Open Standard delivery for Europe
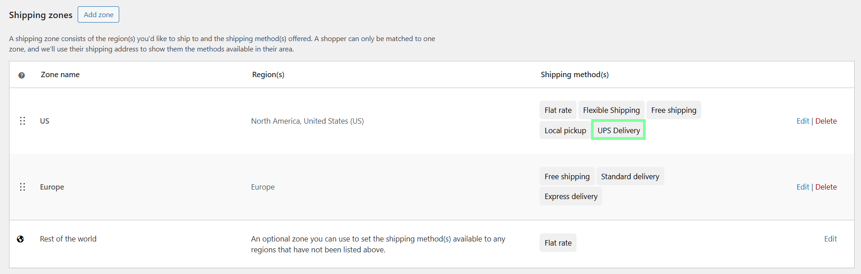Viewport: 861px width, 274px height. tap(629, 176)
